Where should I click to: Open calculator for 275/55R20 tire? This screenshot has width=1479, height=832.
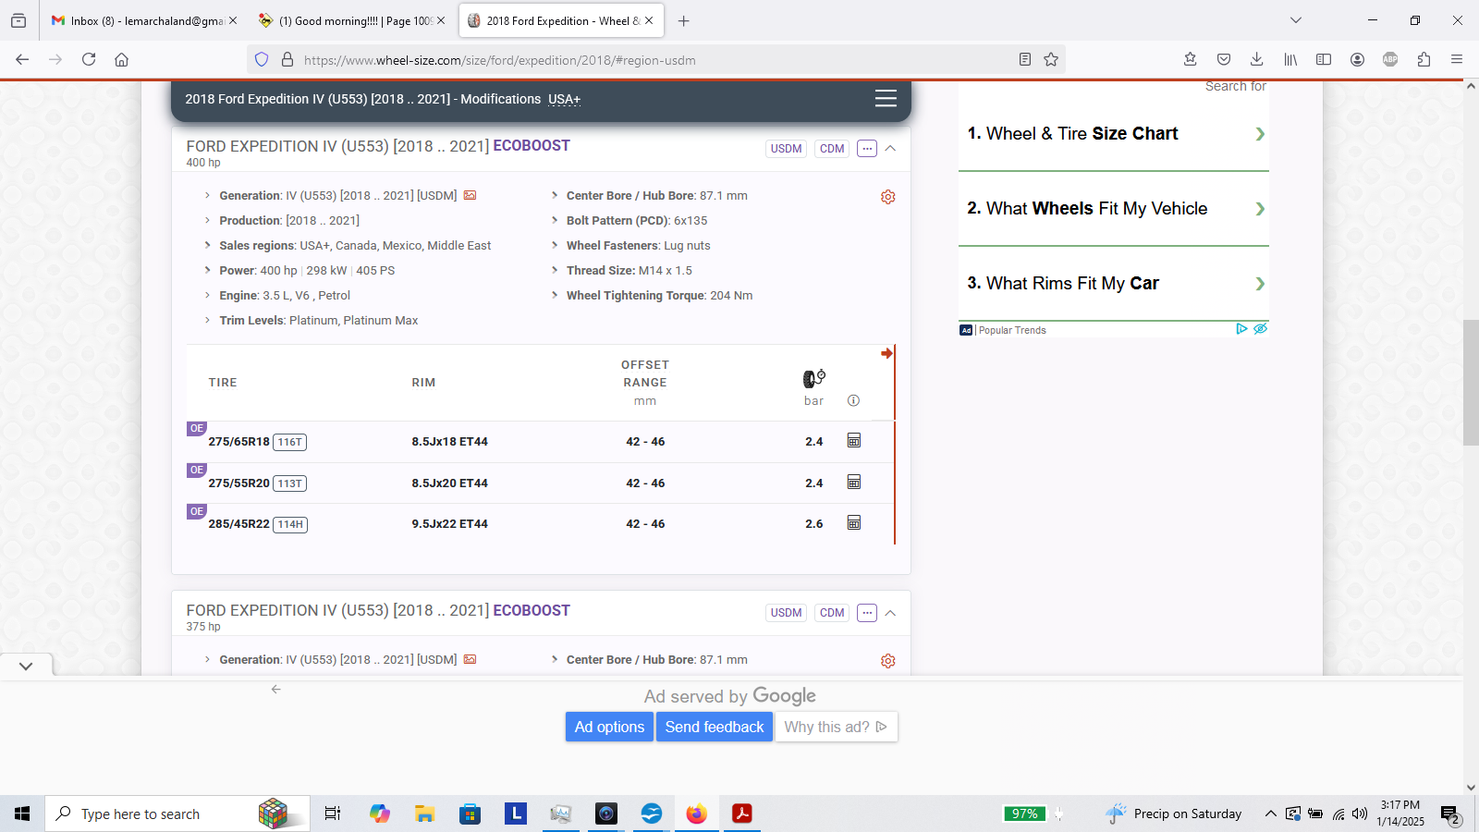tap(854, 483)
